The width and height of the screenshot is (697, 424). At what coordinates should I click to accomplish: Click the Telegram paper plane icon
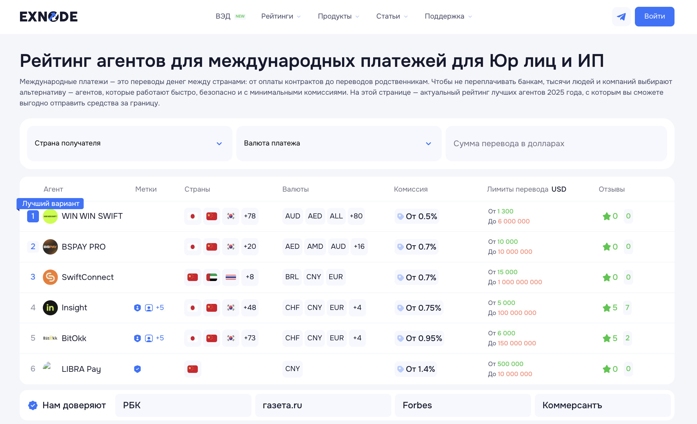(x=621, y=16)
